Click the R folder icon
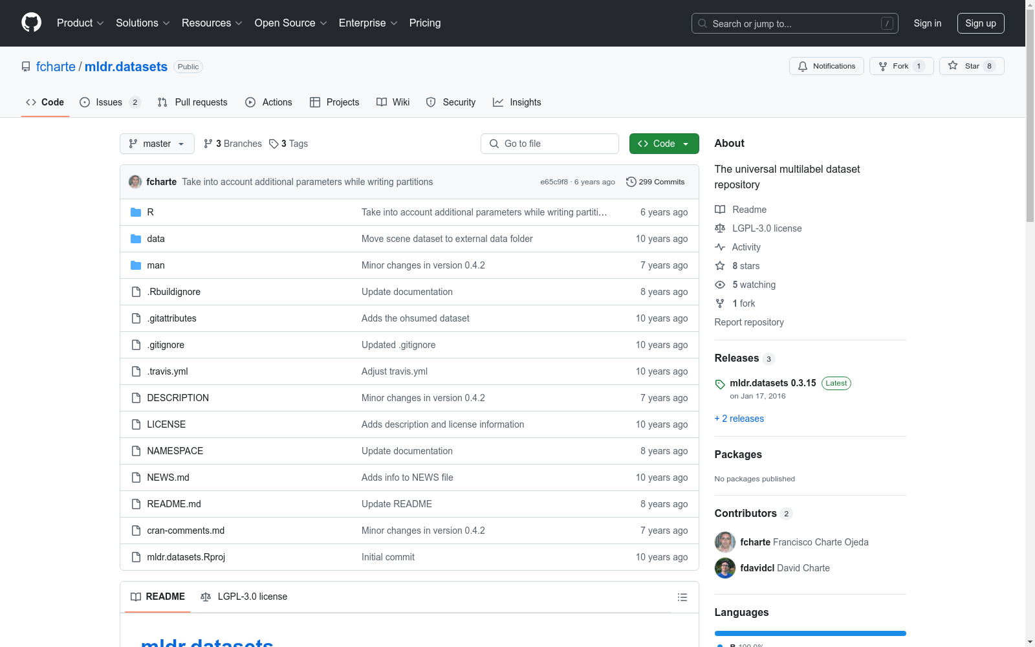 136,212
